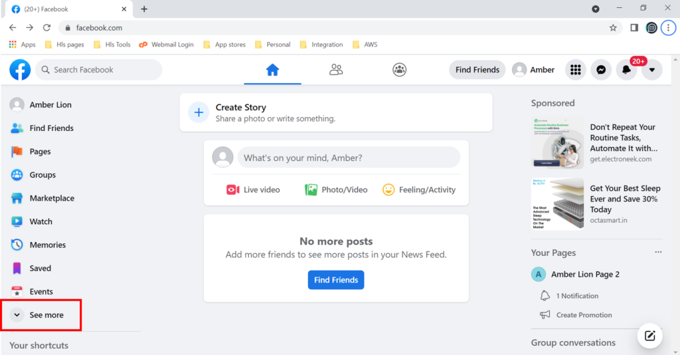
Task: Click the page vertical scrollbar
Action: pyautogui.click(x=675, y=204)
